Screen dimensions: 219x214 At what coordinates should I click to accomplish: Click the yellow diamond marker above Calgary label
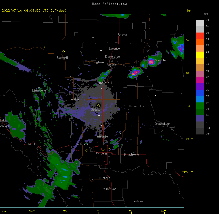(x=103, y=150)
